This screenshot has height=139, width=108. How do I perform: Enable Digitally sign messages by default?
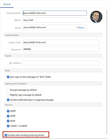[8, 95]
